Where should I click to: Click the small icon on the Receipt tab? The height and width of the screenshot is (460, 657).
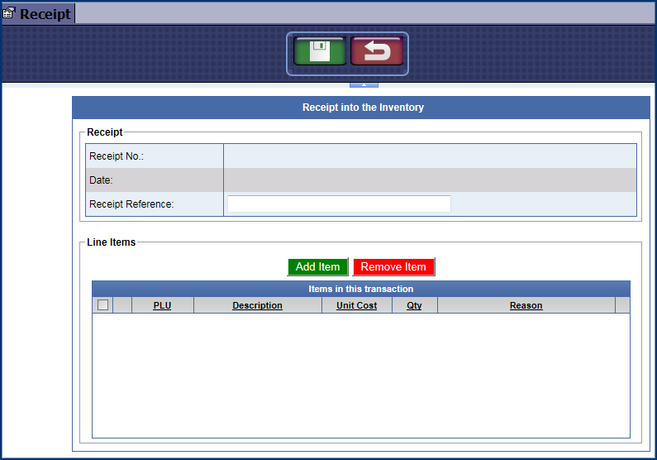[x=10, y=14]
